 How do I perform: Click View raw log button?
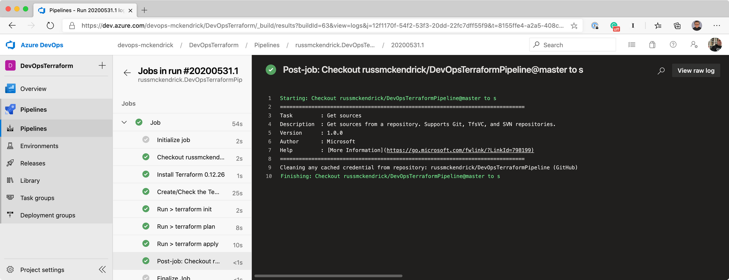(x=696, y=71)
